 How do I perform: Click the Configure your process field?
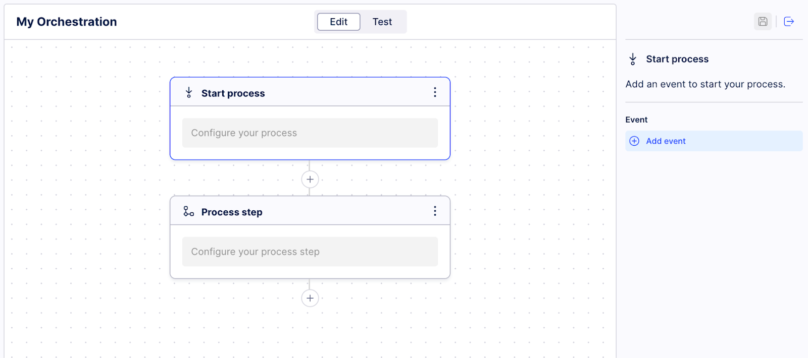tap(310, 133)
